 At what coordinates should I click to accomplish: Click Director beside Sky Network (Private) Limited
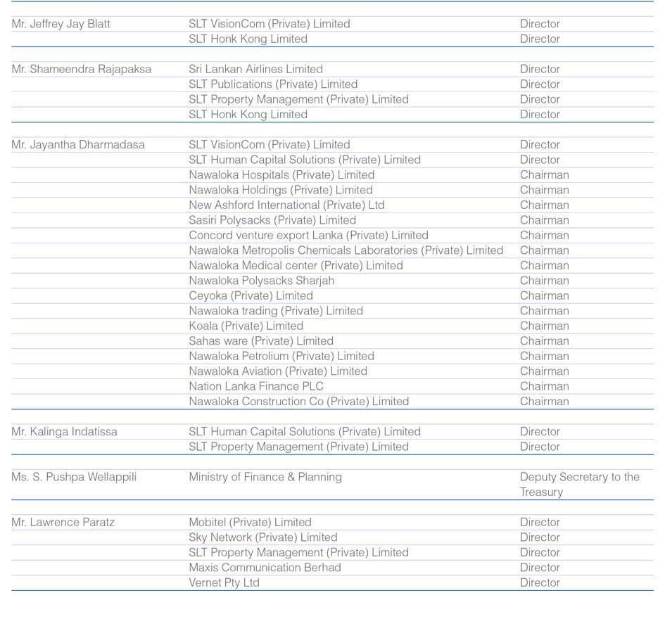click(x=540, y=537)
